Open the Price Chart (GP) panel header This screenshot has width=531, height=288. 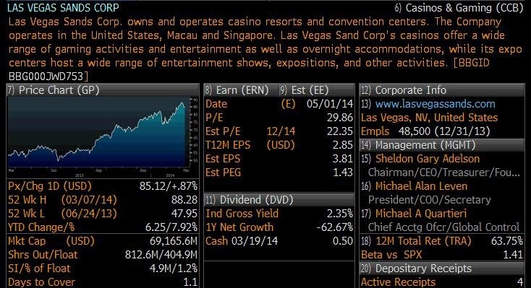coord(103,90)
